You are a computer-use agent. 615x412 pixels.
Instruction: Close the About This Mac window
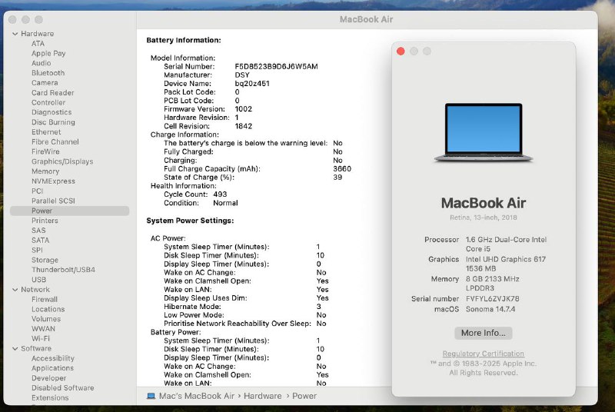click(401, 51)
